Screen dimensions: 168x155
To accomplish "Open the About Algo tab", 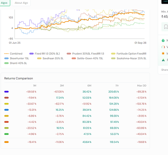I will pos(21,3).
